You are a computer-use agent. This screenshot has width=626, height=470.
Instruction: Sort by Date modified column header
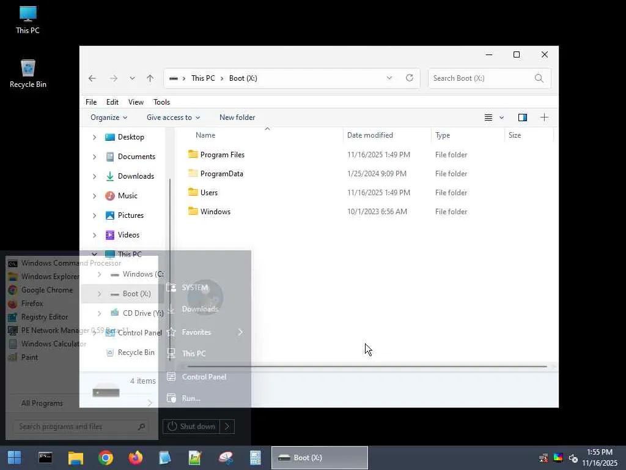pos(370,135)
